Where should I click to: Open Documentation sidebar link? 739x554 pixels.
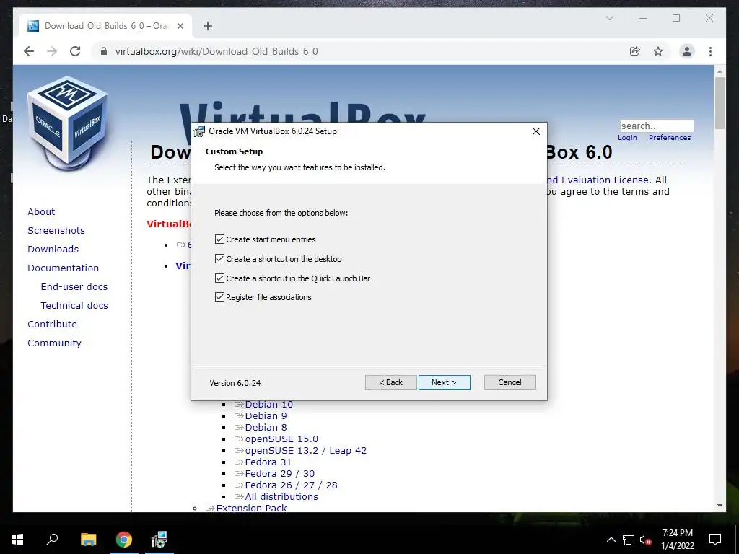[64, 268]
